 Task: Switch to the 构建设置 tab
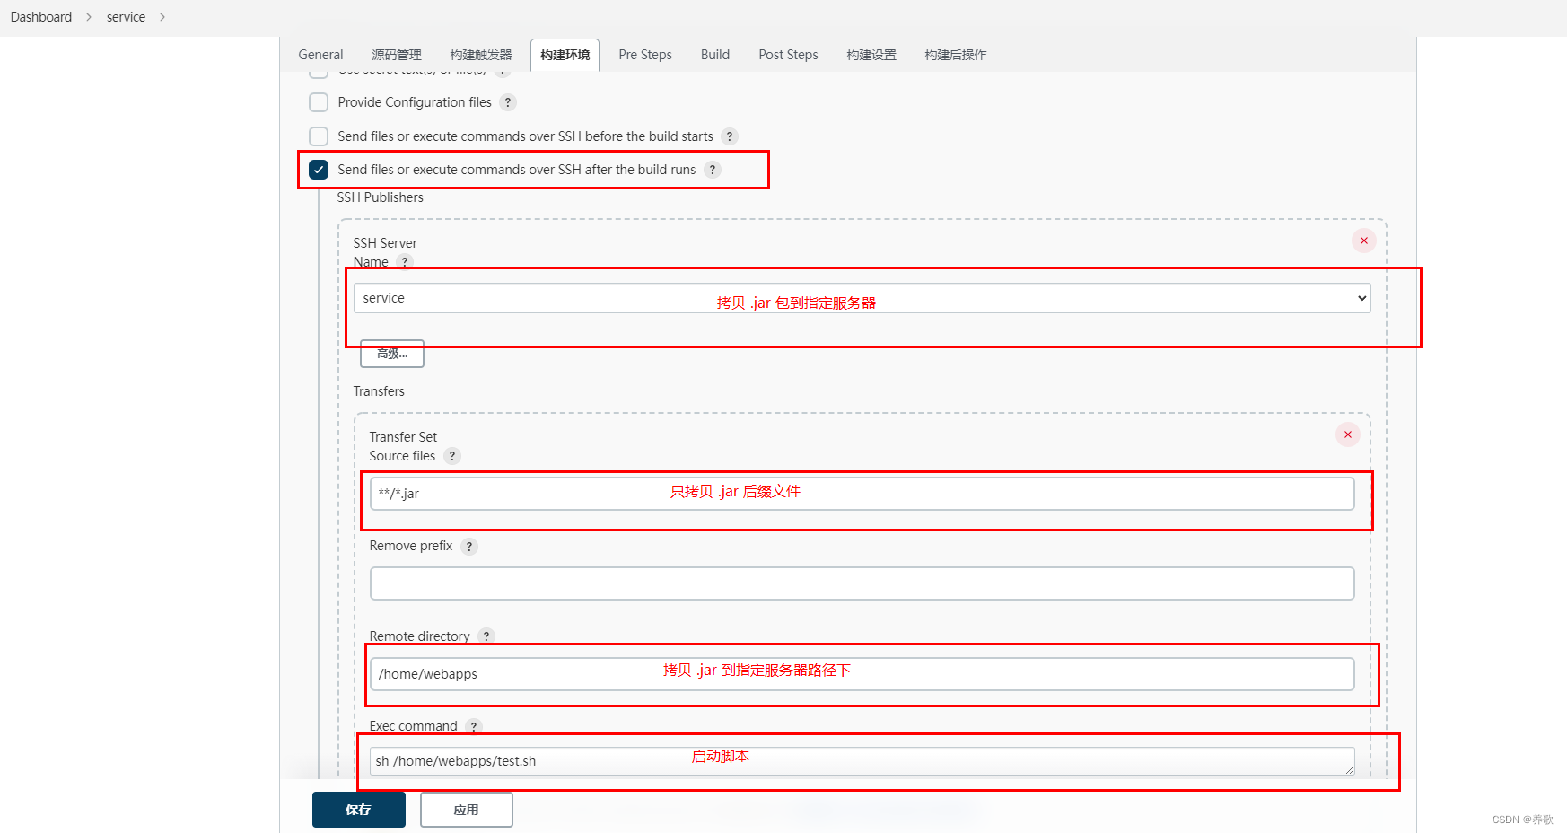pos(871,55)
